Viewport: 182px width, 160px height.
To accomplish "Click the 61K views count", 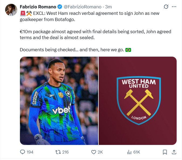I will [x=137, y=152].
